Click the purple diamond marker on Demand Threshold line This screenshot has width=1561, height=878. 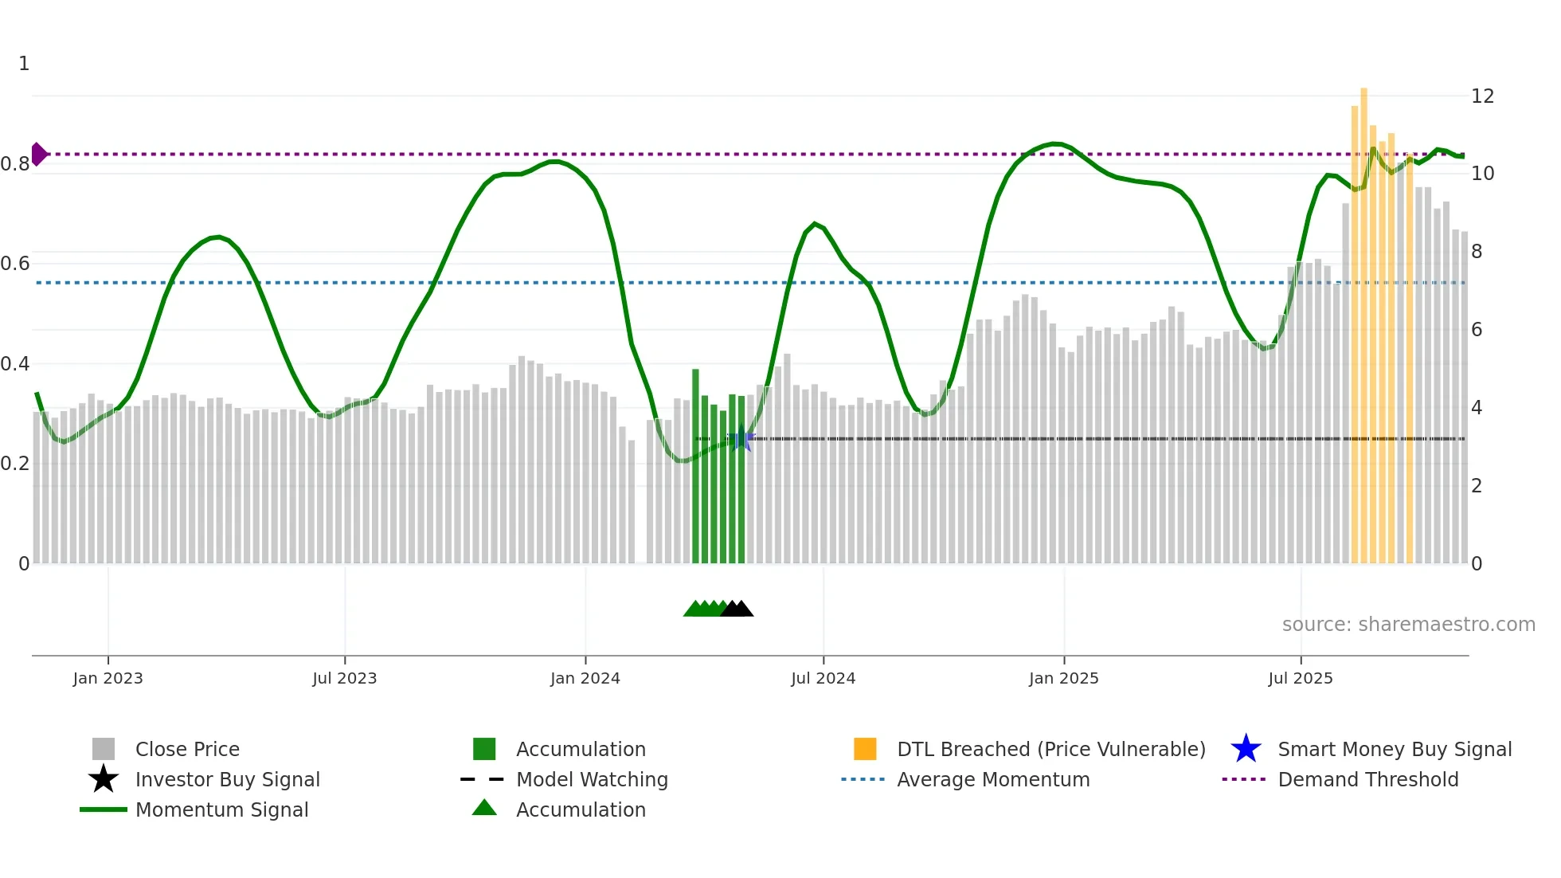pyautogui.click(x=39, y=154)
